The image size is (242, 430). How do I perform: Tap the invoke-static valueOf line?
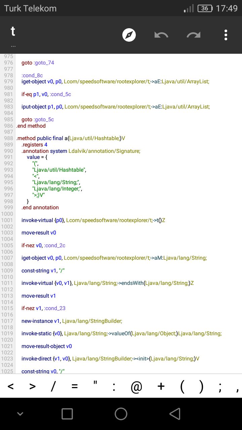click(122, 334)
